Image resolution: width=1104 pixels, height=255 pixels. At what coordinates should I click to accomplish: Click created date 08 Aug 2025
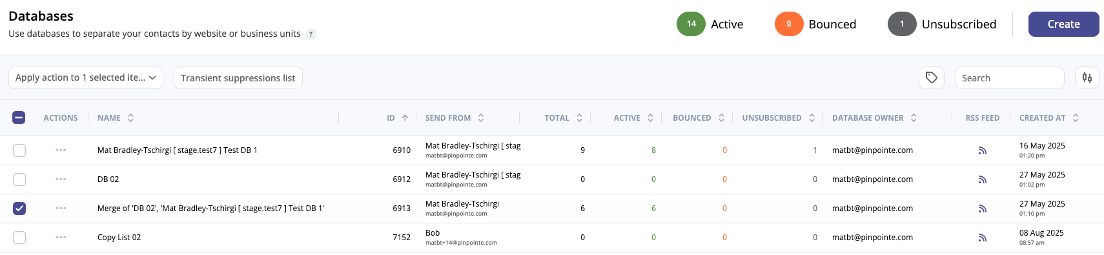(1041, 233)
